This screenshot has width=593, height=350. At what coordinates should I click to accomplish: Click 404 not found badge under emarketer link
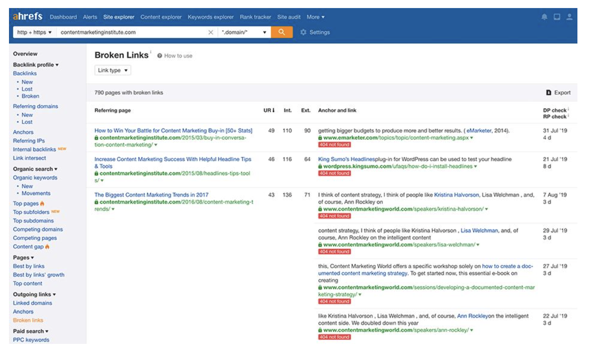(334, 145)
